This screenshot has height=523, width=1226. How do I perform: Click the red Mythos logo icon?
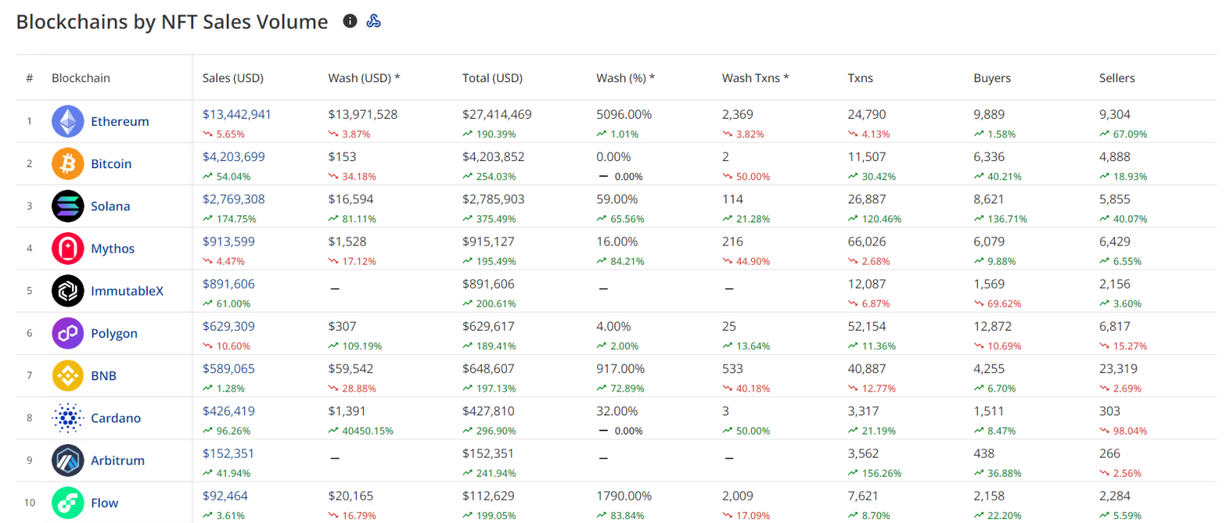point(68,249)
